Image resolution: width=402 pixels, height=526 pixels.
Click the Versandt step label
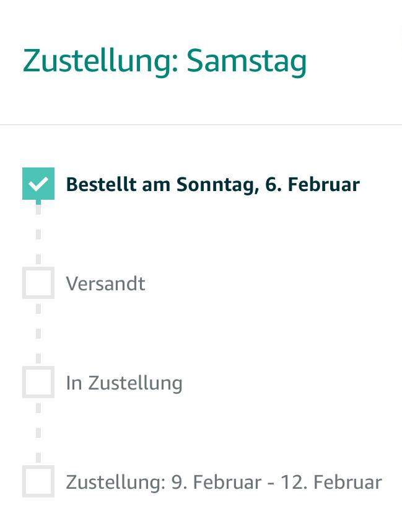tap(105, 283)
